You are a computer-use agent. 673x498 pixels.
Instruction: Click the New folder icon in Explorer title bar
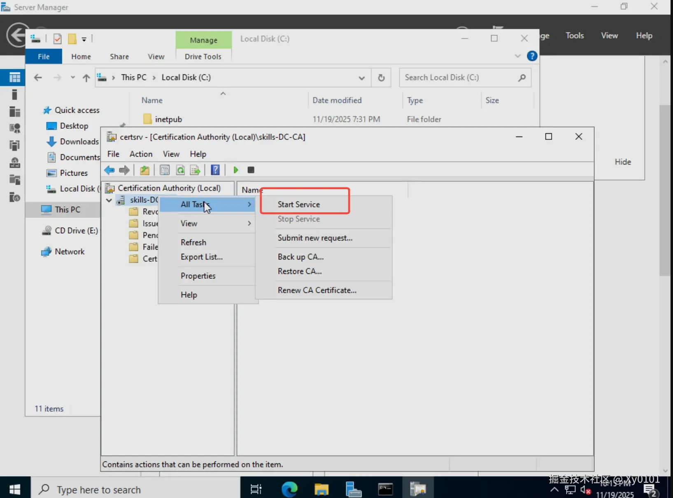point(72,39)
